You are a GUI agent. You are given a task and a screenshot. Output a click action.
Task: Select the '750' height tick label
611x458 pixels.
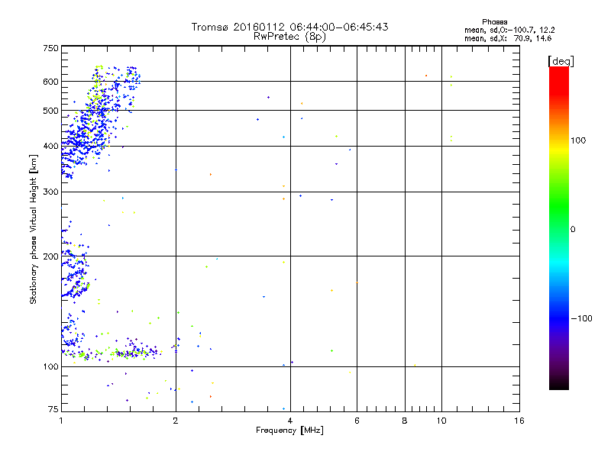(50, 48)
